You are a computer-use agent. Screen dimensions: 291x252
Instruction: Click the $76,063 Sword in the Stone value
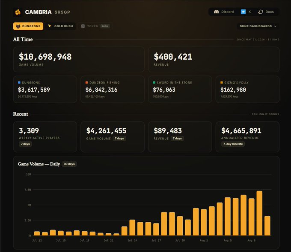[164, 90]
